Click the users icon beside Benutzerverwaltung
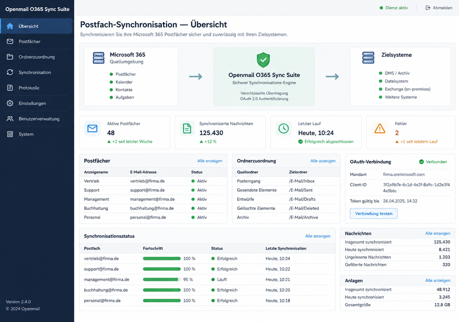 (x=10, y=119)
